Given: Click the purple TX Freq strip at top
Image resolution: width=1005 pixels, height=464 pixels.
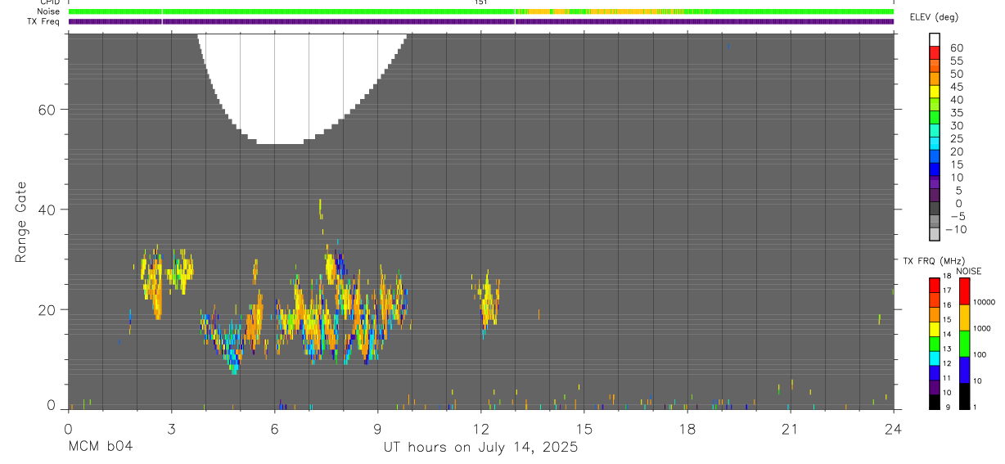Looking at the screenshot, I should (x=480, y=21).
